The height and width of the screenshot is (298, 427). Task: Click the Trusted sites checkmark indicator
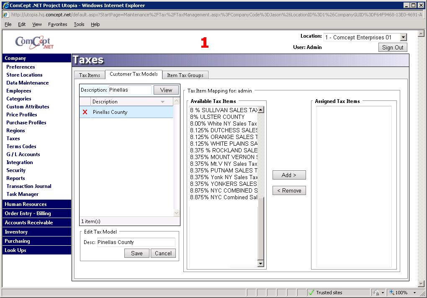311,293
